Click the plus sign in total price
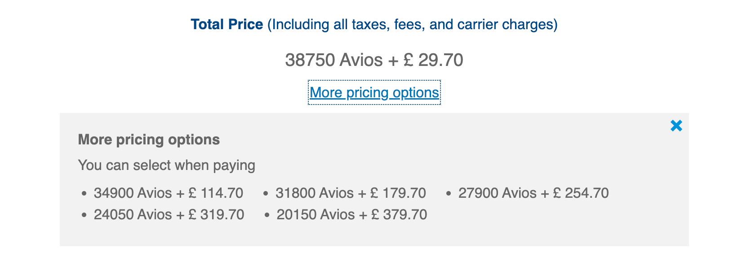This screenshot has width=738, height=261. coord(393,60)
